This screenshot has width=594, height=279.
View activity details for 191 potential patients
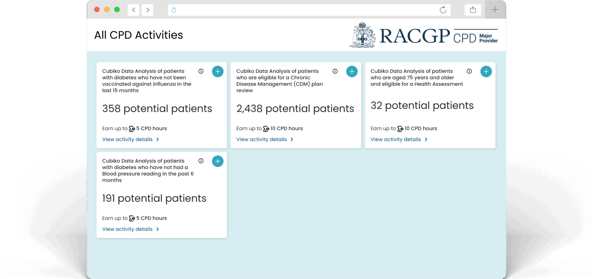pyautogui.click(x=130, y=229)
